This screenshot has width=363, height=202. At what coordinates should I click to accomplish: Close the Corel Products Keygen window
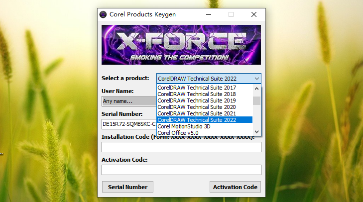click(253, 14)
